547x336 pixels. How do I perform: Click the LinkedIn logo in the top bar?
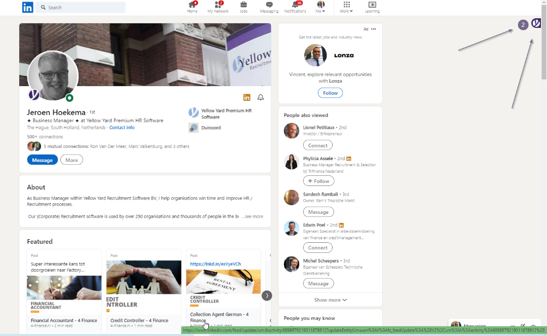pos(27,7)
